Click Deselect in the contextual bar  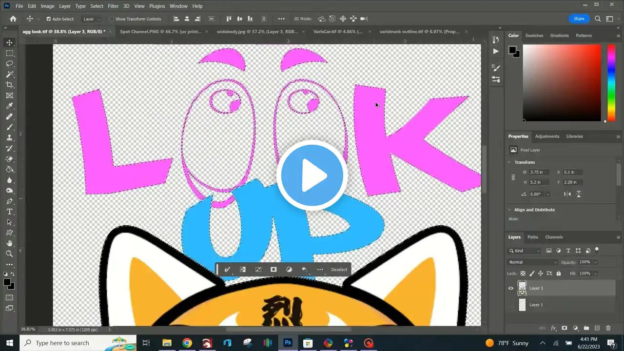click(339, 270)
